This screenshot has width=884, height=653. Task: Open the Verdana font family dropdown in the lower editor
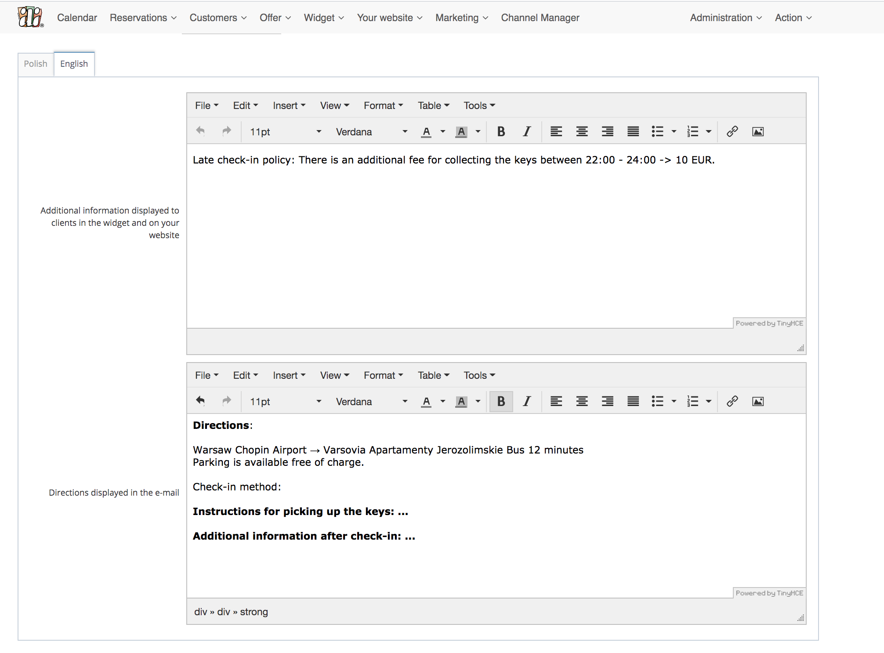pyautogui.click(x=371, y=401)
